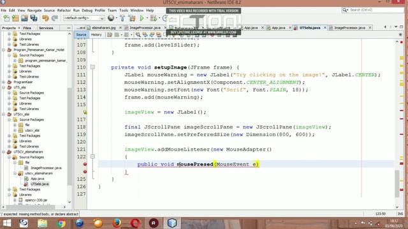
Task: Click the Build Project hammer icon
Action: pos(122,18)
